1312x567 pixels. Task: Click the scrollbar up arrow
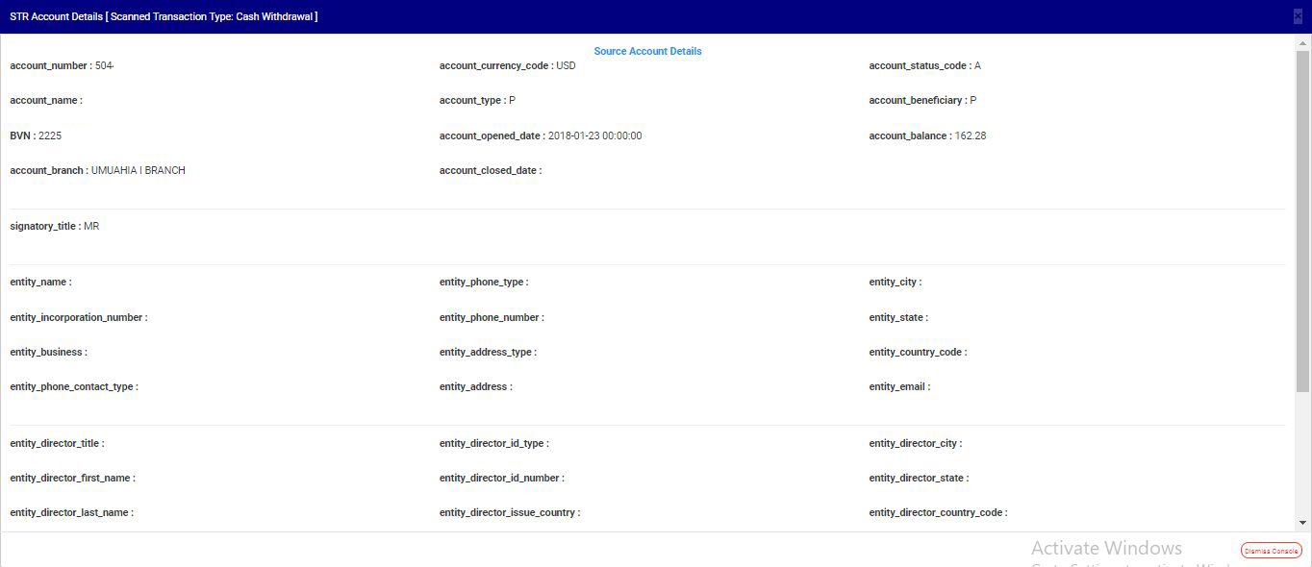(x=1303, y=42)
